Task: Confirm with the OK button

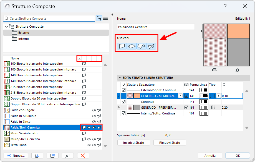Action: [238, 156]
